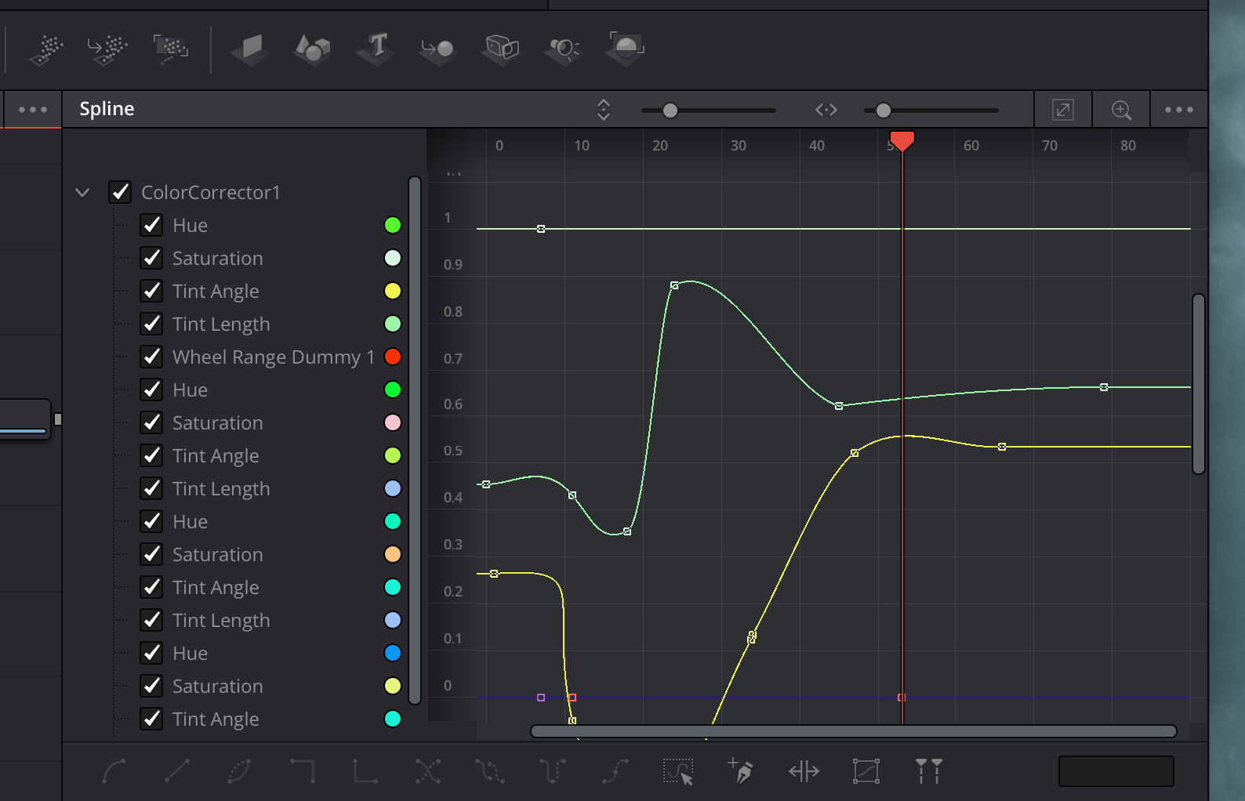
Task: Collapse the ColorCorrector1 tree
Action: pos(82,192)
